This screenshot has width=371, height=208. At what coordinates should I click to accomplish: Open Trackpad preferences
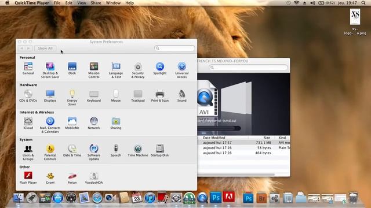click(138, 96)
